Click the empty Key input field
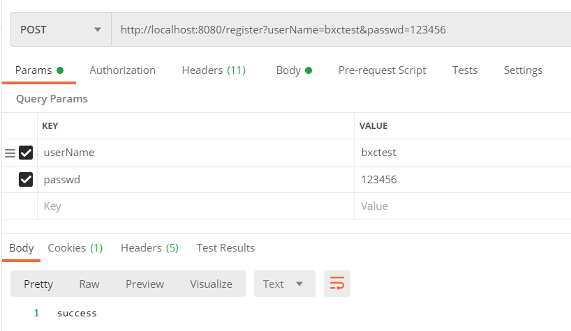The width and height of the screenshot is (571, 331). pyautogui.click(x=195, y=206)
